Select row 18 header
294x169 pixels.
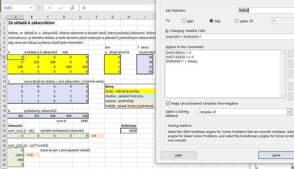(x=5, y=106)
